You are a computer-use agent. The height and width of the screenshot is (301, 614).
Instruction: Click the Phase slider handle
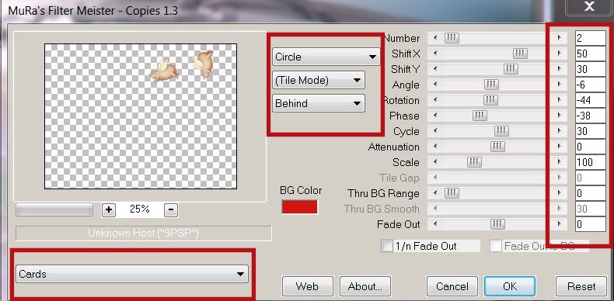[480, 116]
